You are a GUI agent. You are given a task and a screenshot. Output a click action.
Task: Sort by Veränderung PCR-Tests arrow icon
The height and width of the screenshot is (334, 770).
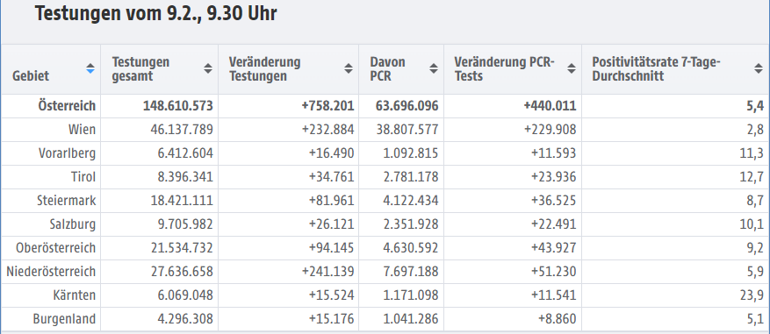571,68
